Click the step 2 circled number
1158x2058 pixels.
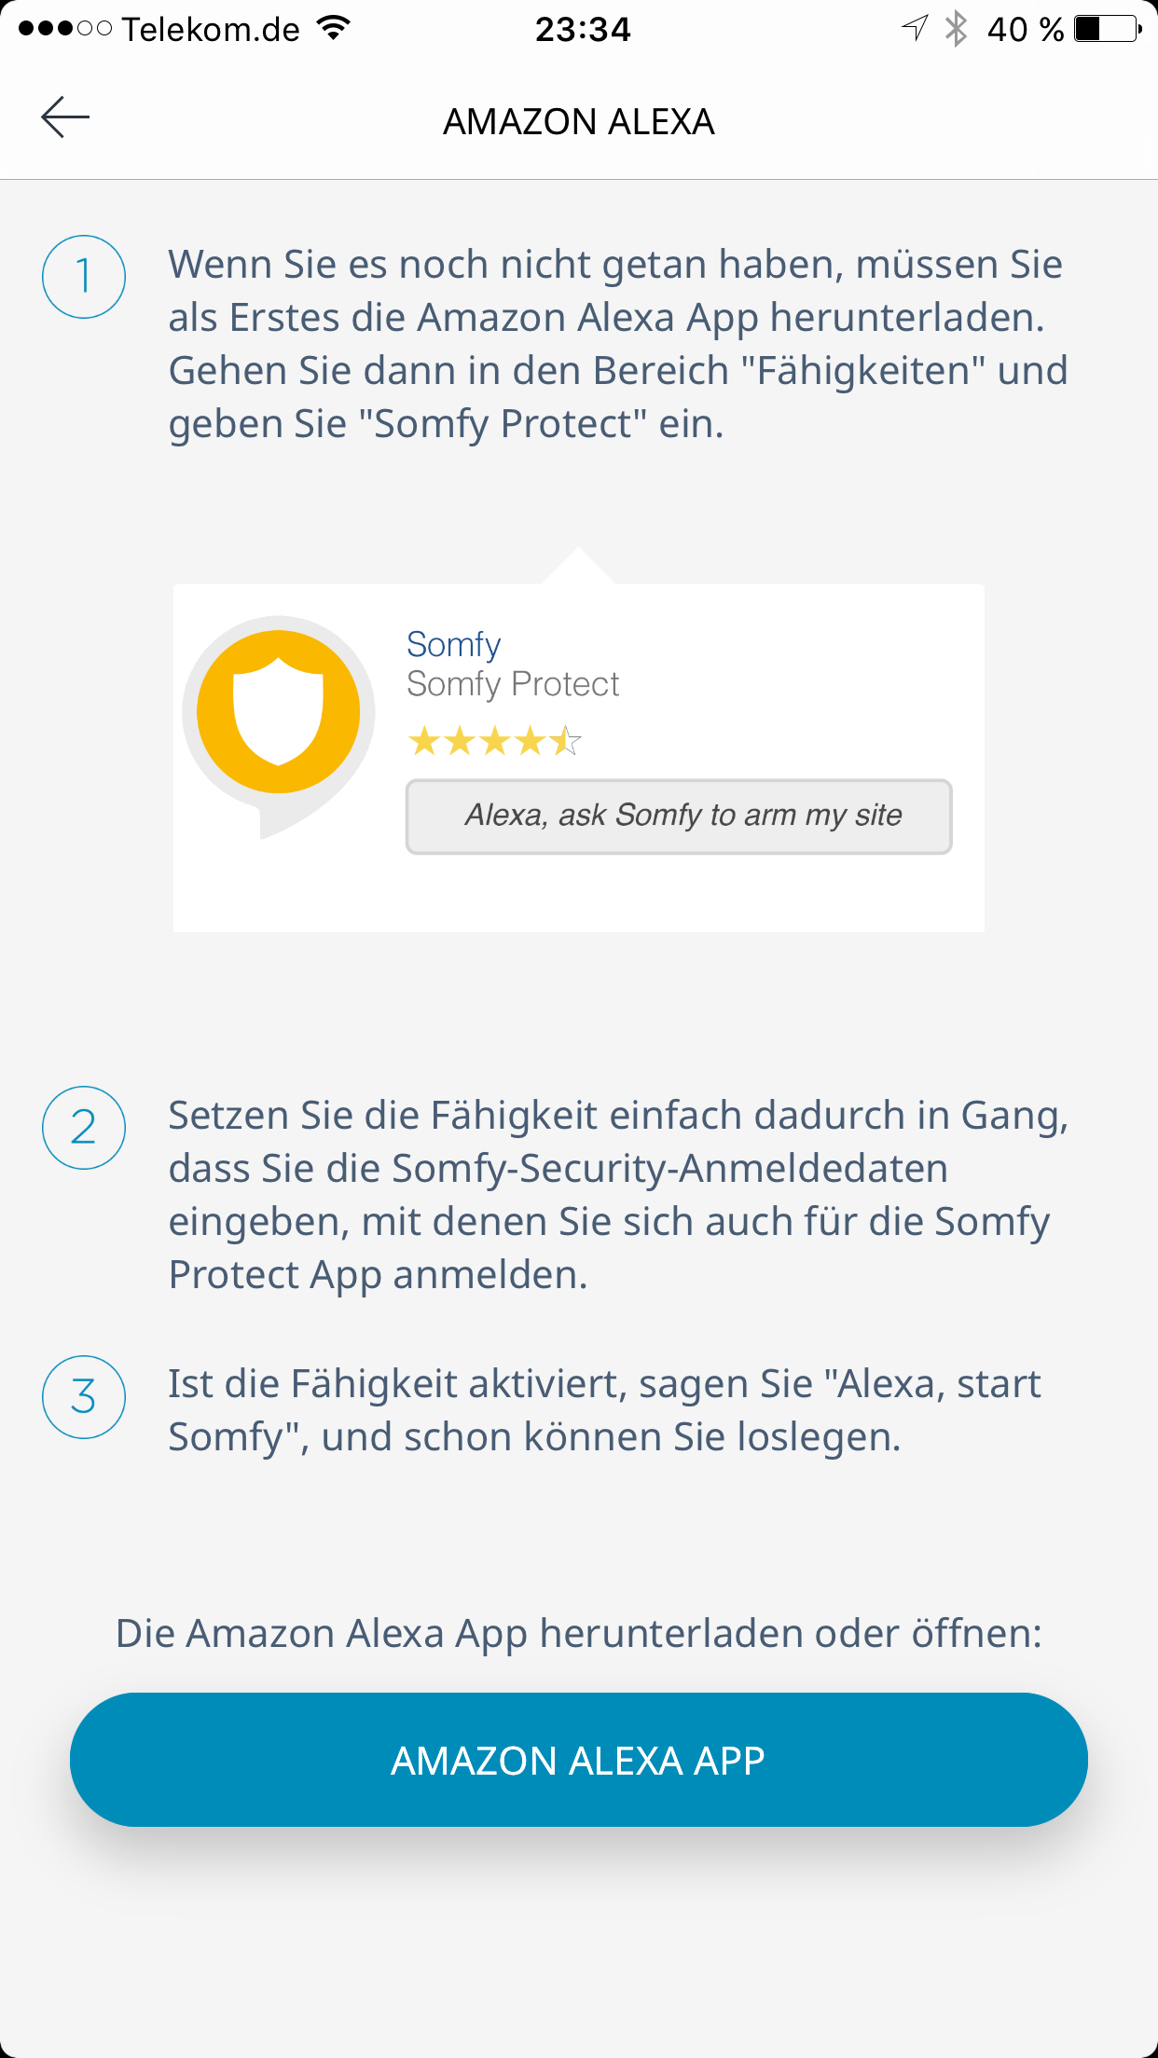click(84, 1128)
